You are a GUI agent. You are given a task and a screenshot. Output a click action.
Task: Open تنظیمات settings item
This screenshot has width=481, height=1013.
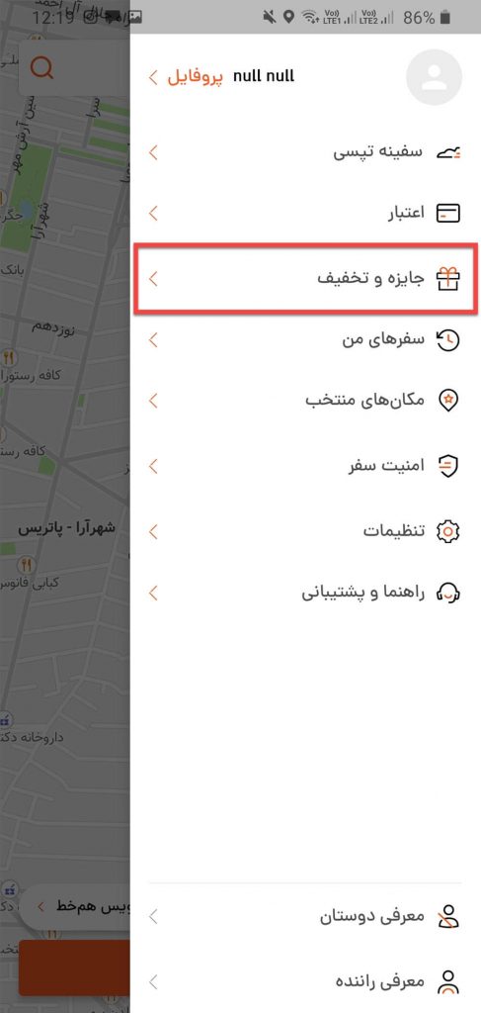305,531
